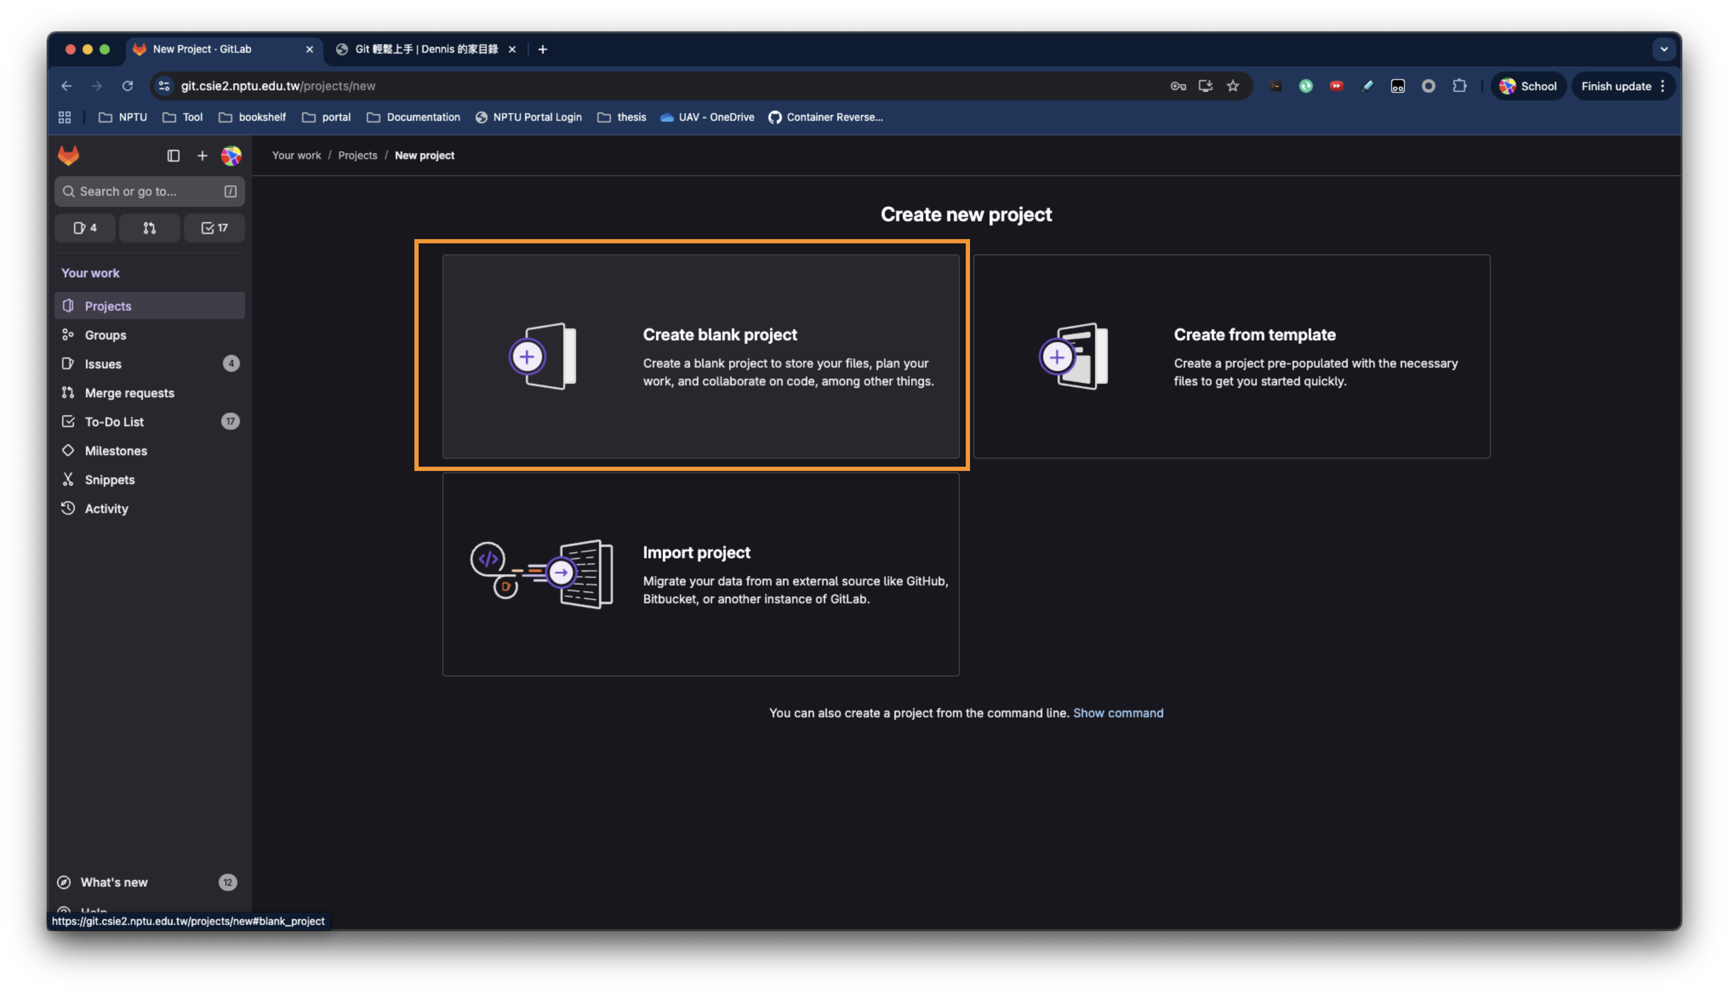This screenshot has height=993, width=1729.
Task: Click Projects in the breadcrumb
Action: [357, 155]
